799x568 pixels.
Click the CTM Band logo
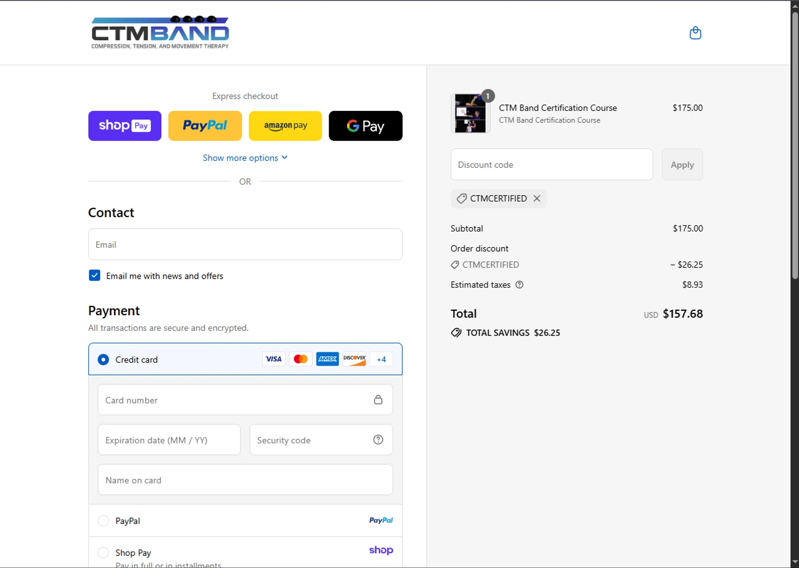coord(160,33)
